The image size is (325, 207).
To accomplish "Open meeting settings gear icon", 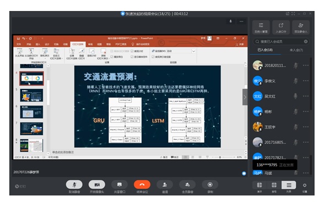I will (305, 185).
